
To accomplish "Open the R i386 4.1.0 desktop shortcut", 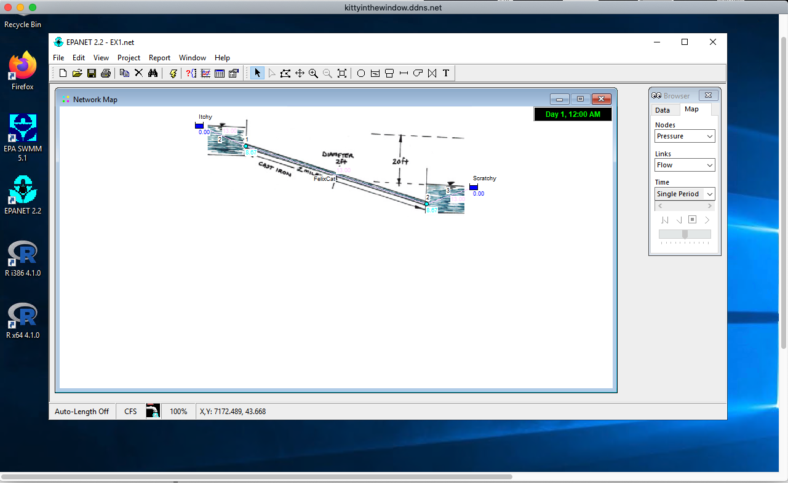I will (x=23, y=258).
